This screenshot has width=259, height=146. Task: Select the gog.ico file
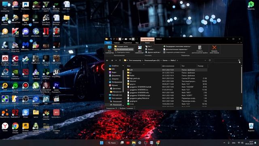167,84
